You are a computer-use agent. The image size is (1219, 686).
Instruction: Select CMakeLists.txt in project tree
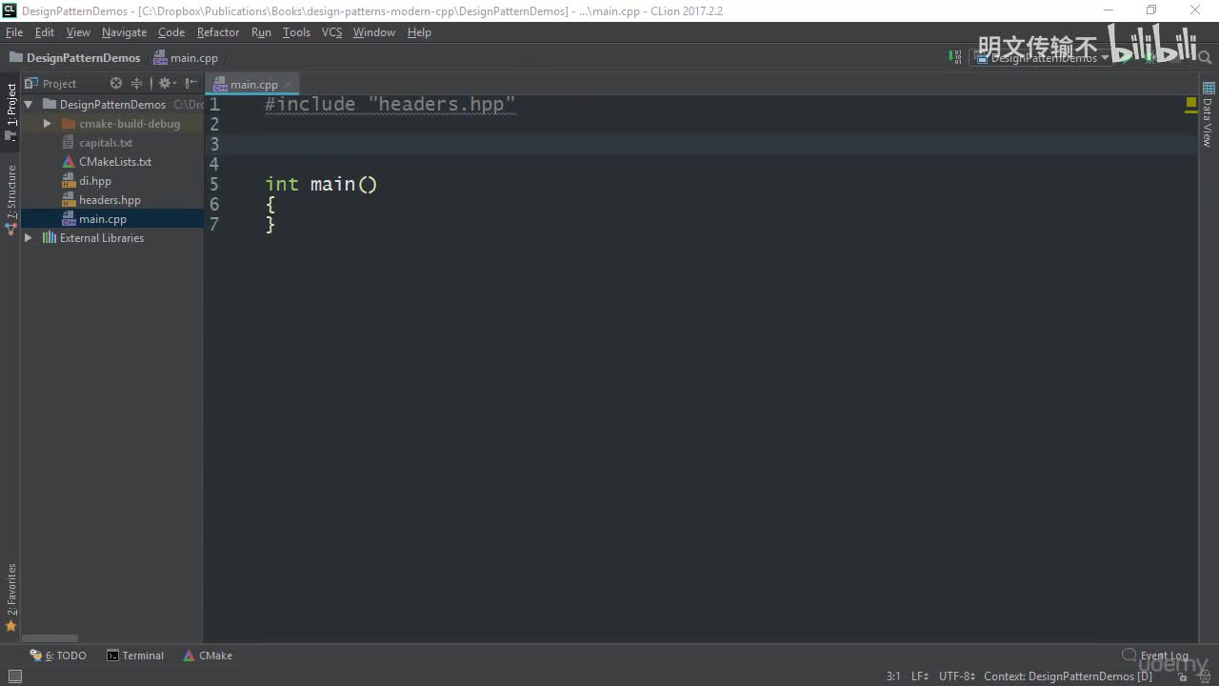(115, 162)
